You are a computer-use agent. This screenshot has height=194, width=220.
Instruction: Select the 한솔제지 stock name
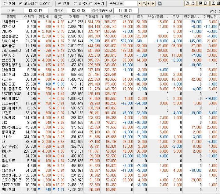tap(8, 70)
